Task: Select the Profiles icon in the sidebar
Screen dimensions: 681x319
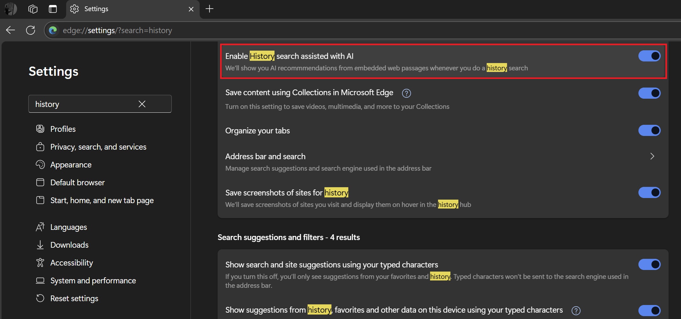Action: (x=40, y=129)
